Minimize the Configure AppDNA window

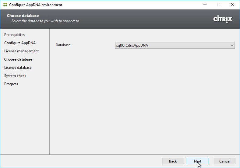205,5
